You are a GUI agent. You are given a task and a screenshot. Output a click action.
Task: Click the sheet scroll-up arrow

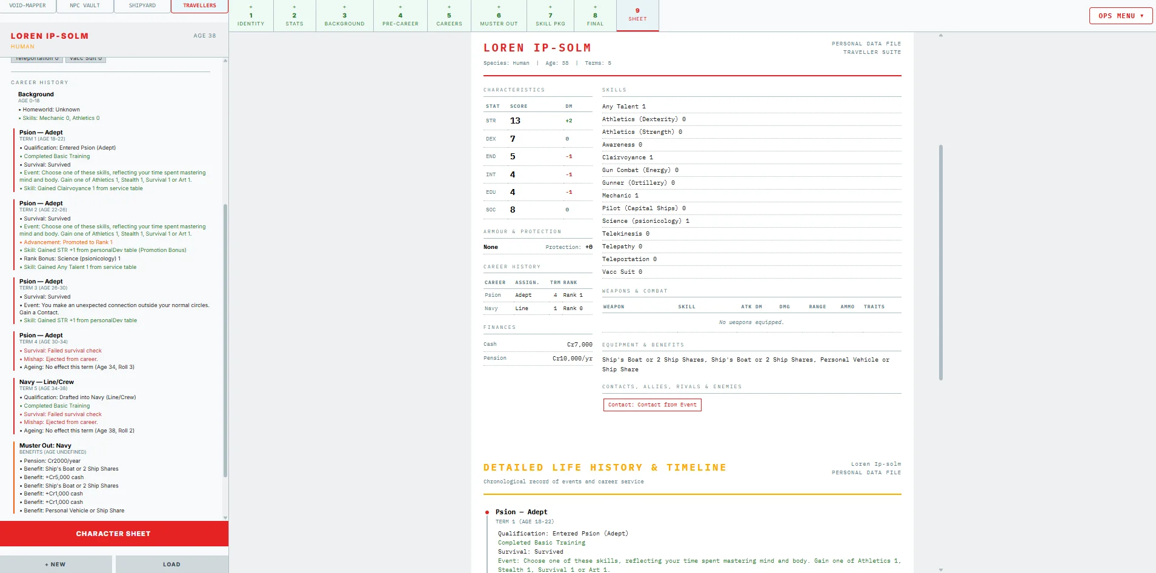pos(941,35)
